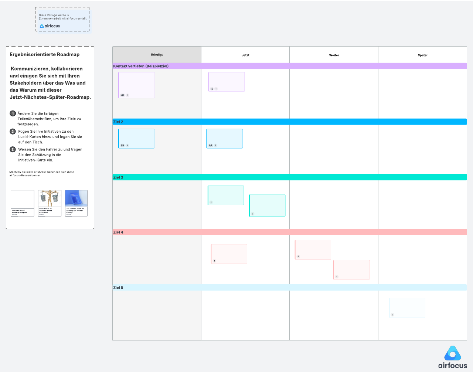Open the Outcome Based Roadmap Template resource link

point(22,203)
